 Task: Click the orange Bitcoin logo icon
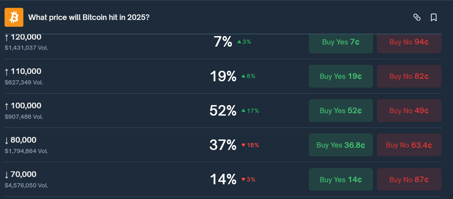[14, 17]
